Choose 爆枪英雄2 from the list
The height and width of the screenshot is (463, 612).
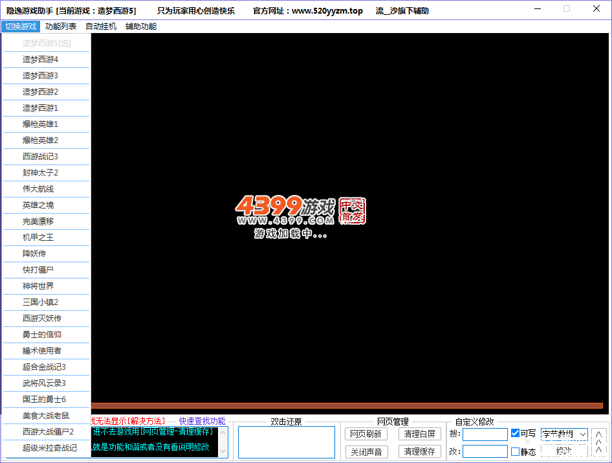[x=47, y=141]
